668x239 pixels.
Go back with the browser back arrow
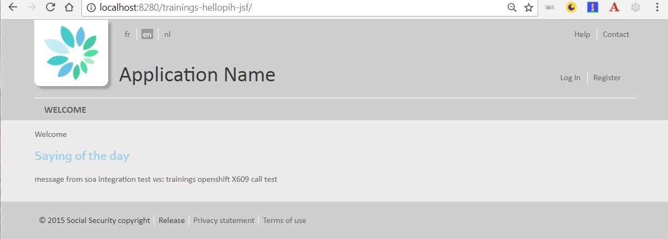(13, 7)
